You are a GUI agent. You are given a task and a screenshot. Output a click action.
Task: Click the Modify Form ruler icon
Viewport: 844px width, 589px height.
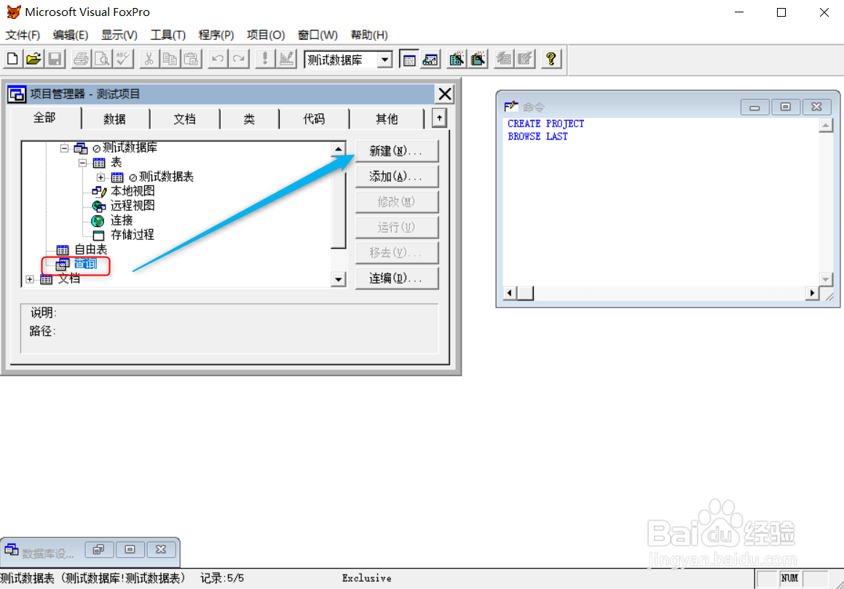point(286,59)
